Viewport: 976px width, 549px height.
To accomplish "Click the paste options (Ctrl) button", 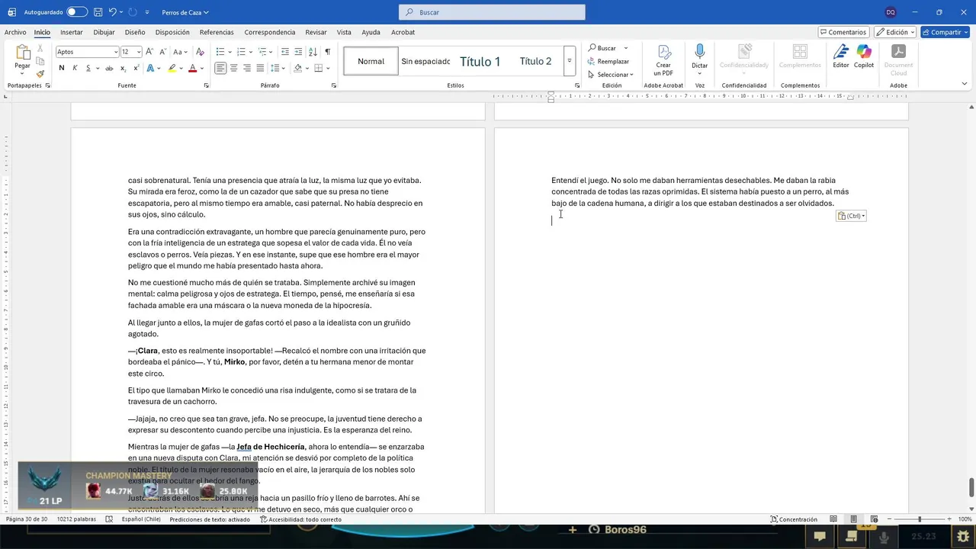I will pyautogui.click(x=851, y=216).
